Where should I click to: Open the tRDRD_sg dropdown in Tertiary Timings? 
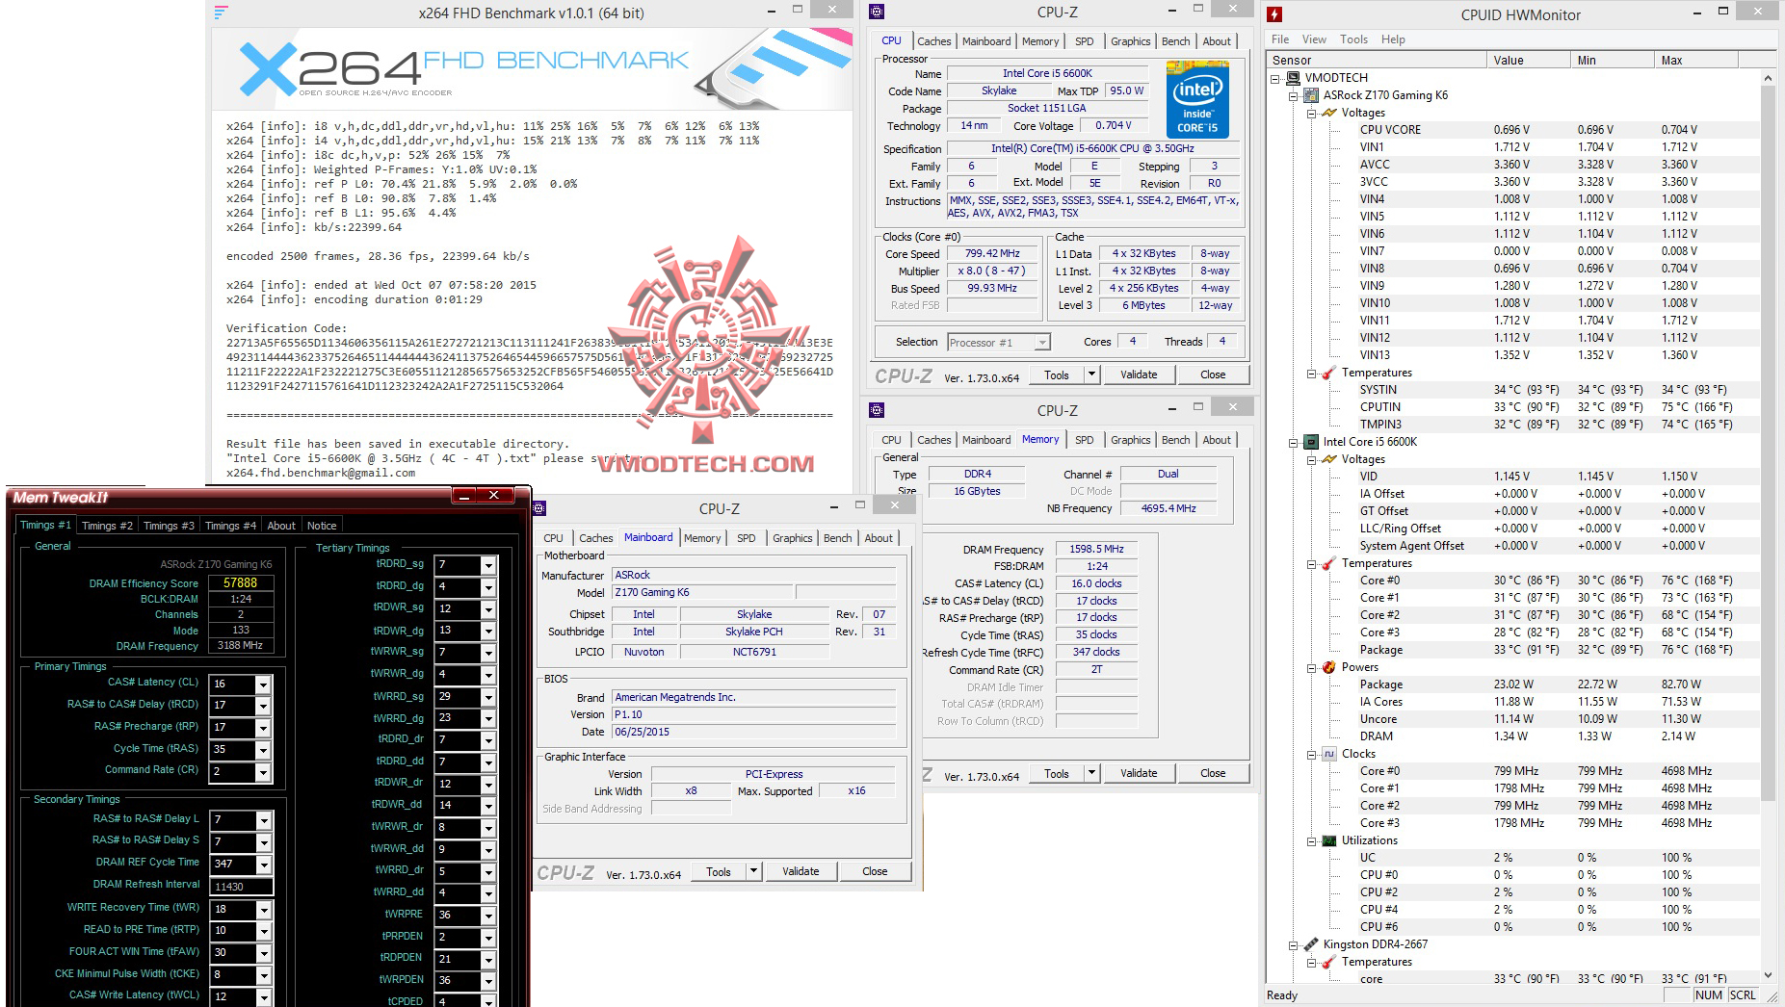pyautogui.click(x=488, y=565)
